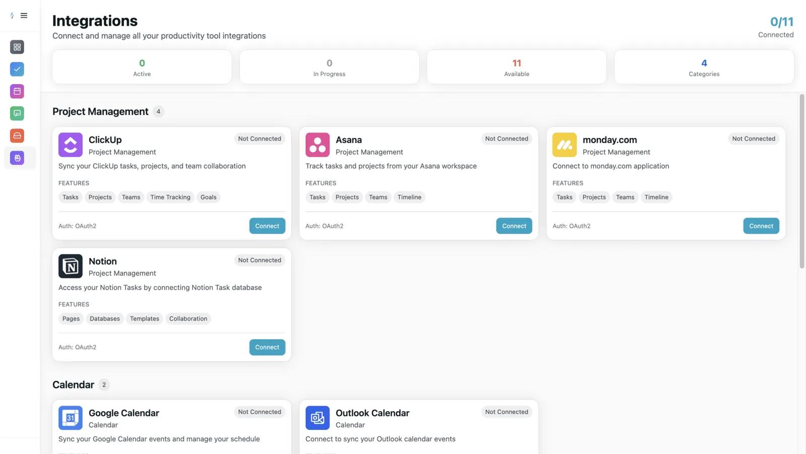Click the Outlook Calendar logo icon
The width and height of the screenshot is (806, 454).
click(317, 418)
